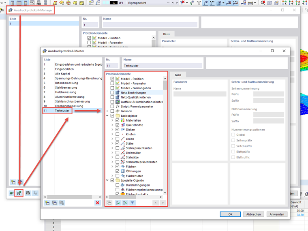Click the move element down arrow button

tap(163, 203)
